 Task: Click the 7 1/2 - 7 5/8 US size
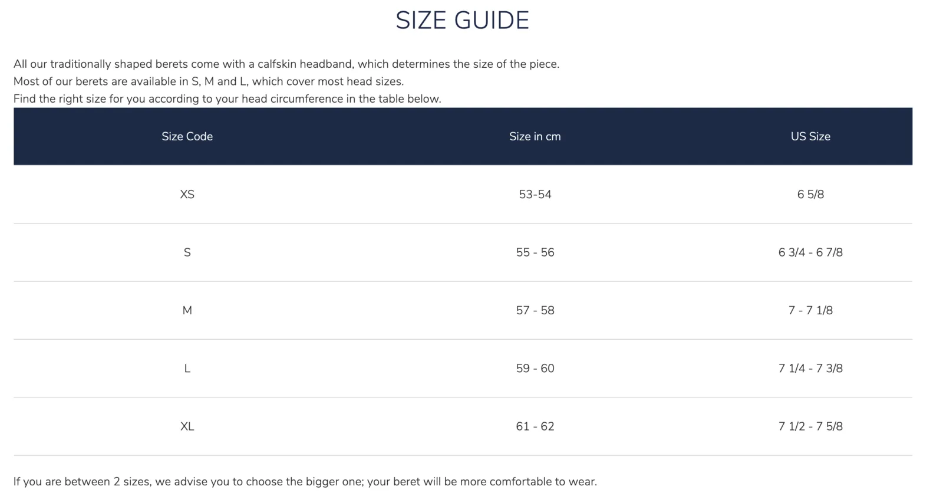coord(810,426)
